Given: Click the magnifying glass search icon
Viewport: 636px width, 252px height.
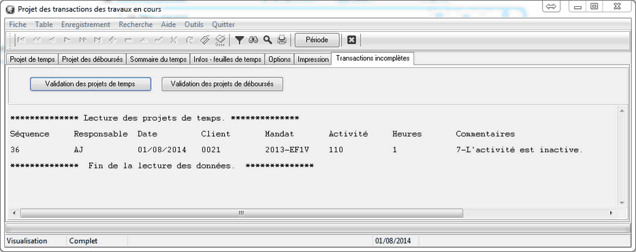Looking at the screenshot, I should click(268, 40).
